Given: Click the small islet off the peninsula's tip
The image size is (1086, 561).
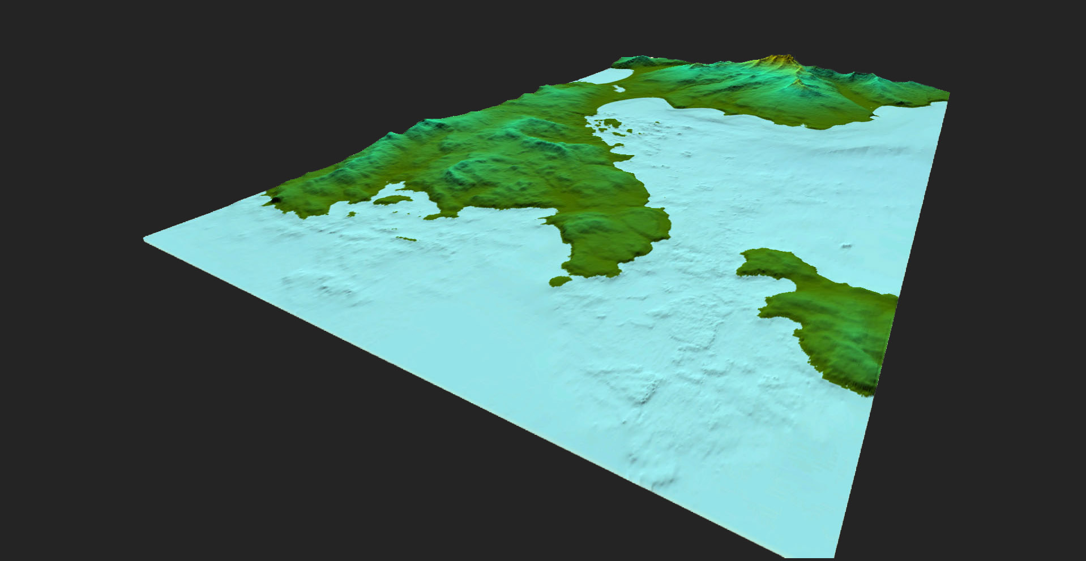Looking at the screenshot, I should pos(560,281).
